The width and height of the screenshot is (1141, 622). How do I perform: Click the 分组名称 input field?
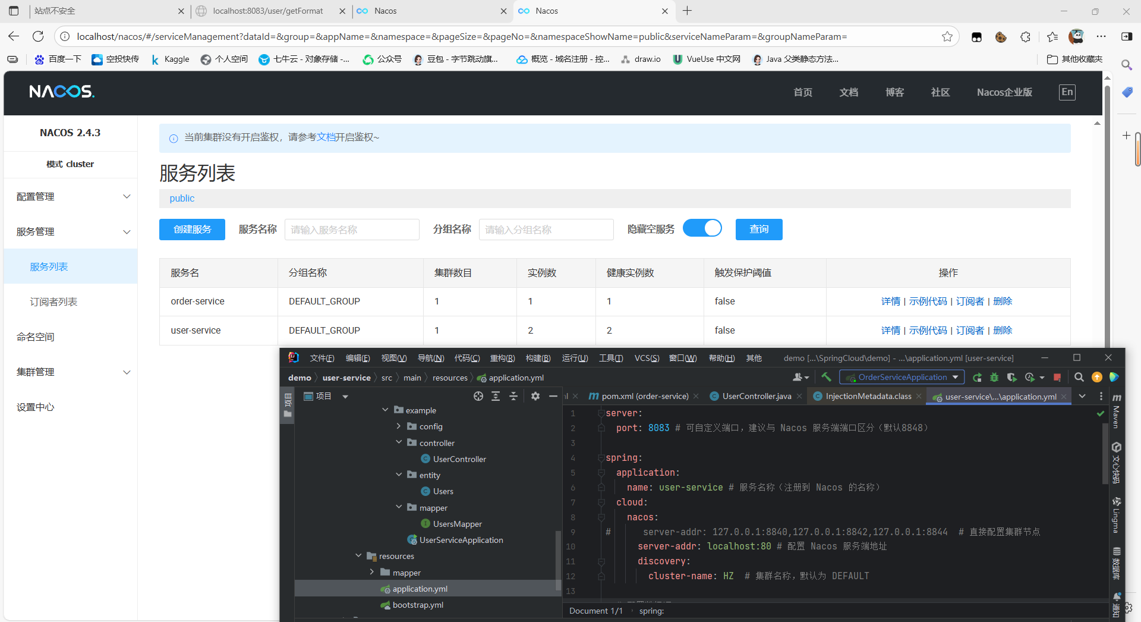pos(546,230)
